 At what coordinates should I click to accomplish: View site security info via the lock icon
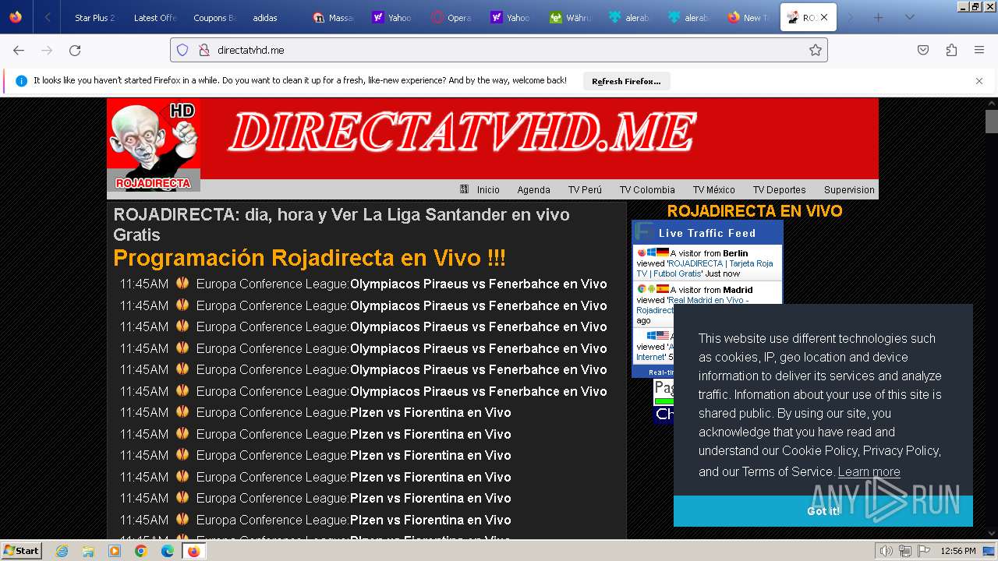point(204,50)
